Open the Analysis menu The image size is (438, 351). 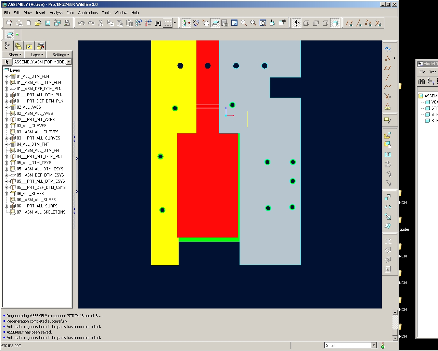56,13
